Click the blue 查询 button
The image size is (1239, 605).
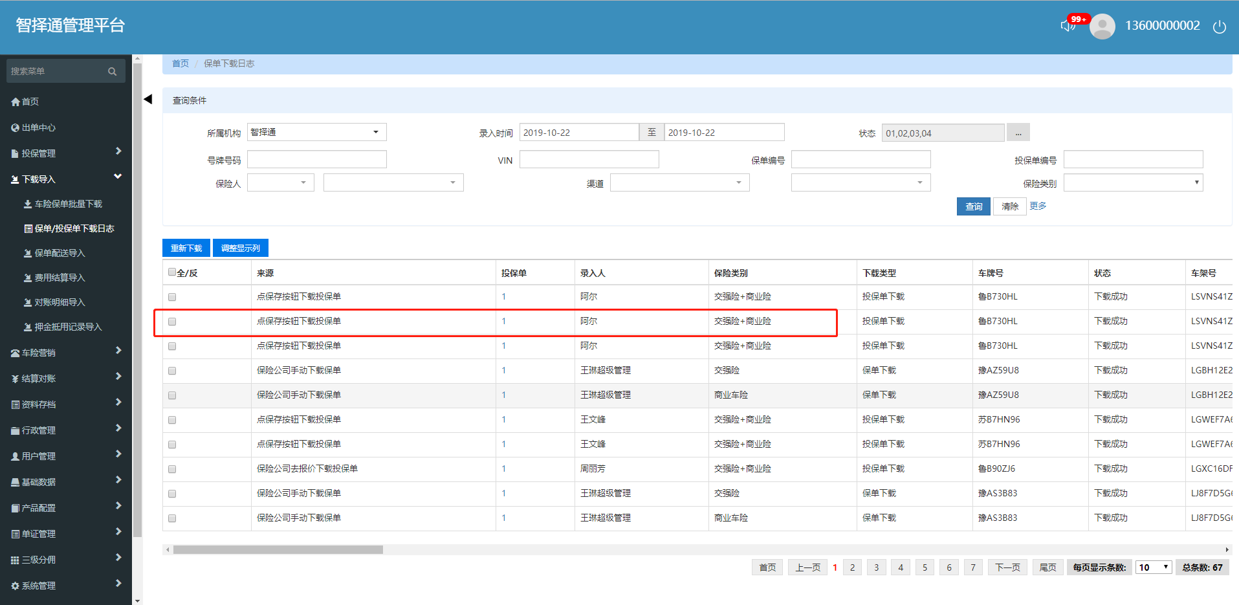973,206
